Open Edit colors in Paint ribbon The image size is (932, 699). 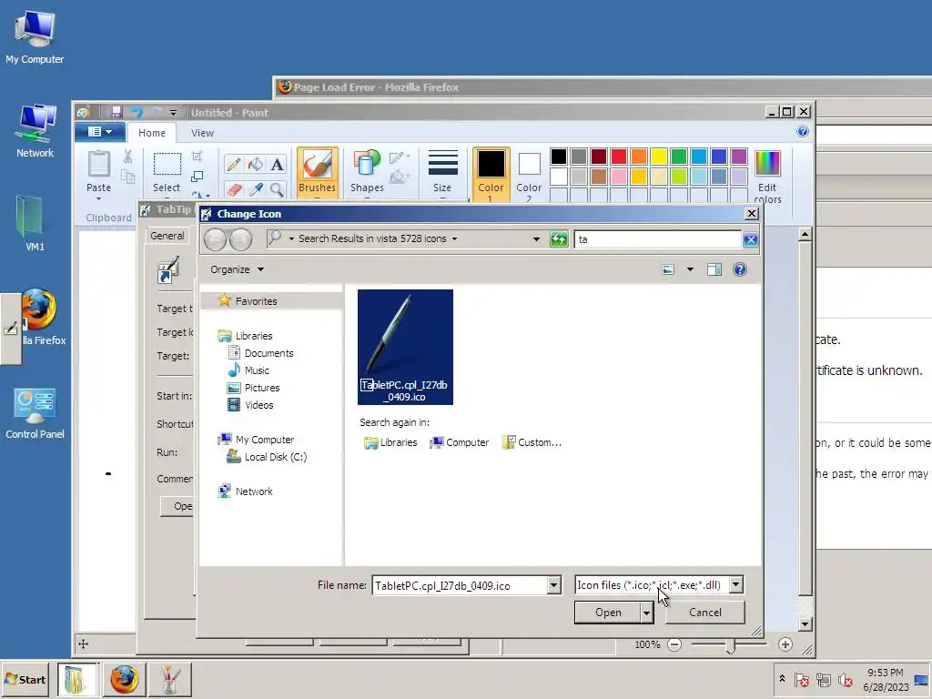point(767,177)
